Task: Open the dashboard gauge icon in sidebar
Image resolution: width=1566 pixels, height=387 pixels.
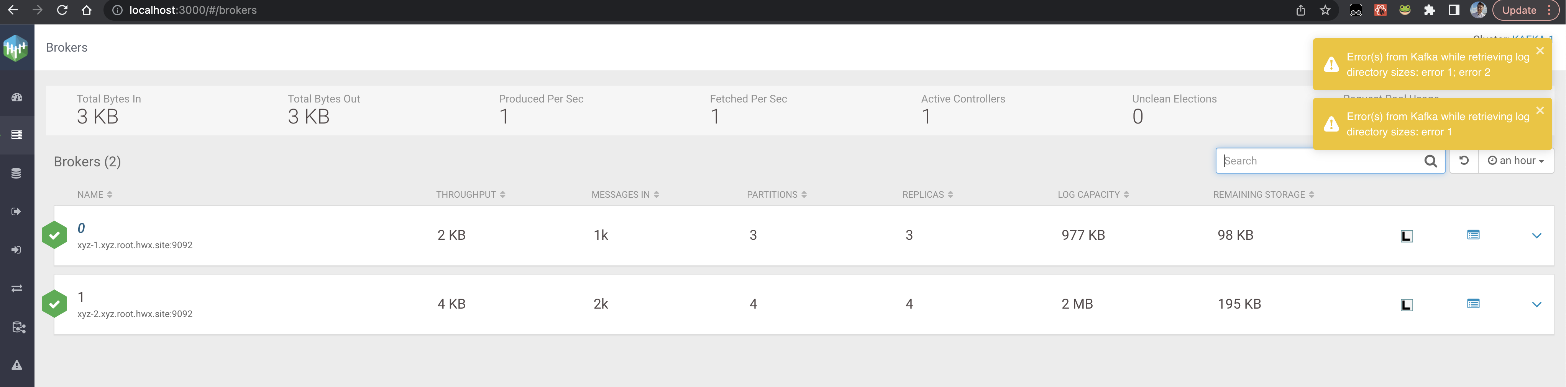Action: pos(17,97)
